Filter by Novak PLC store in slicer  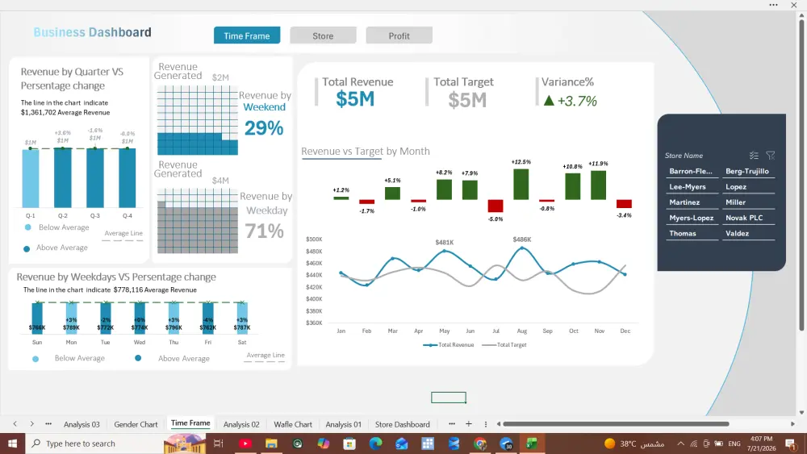748,218
